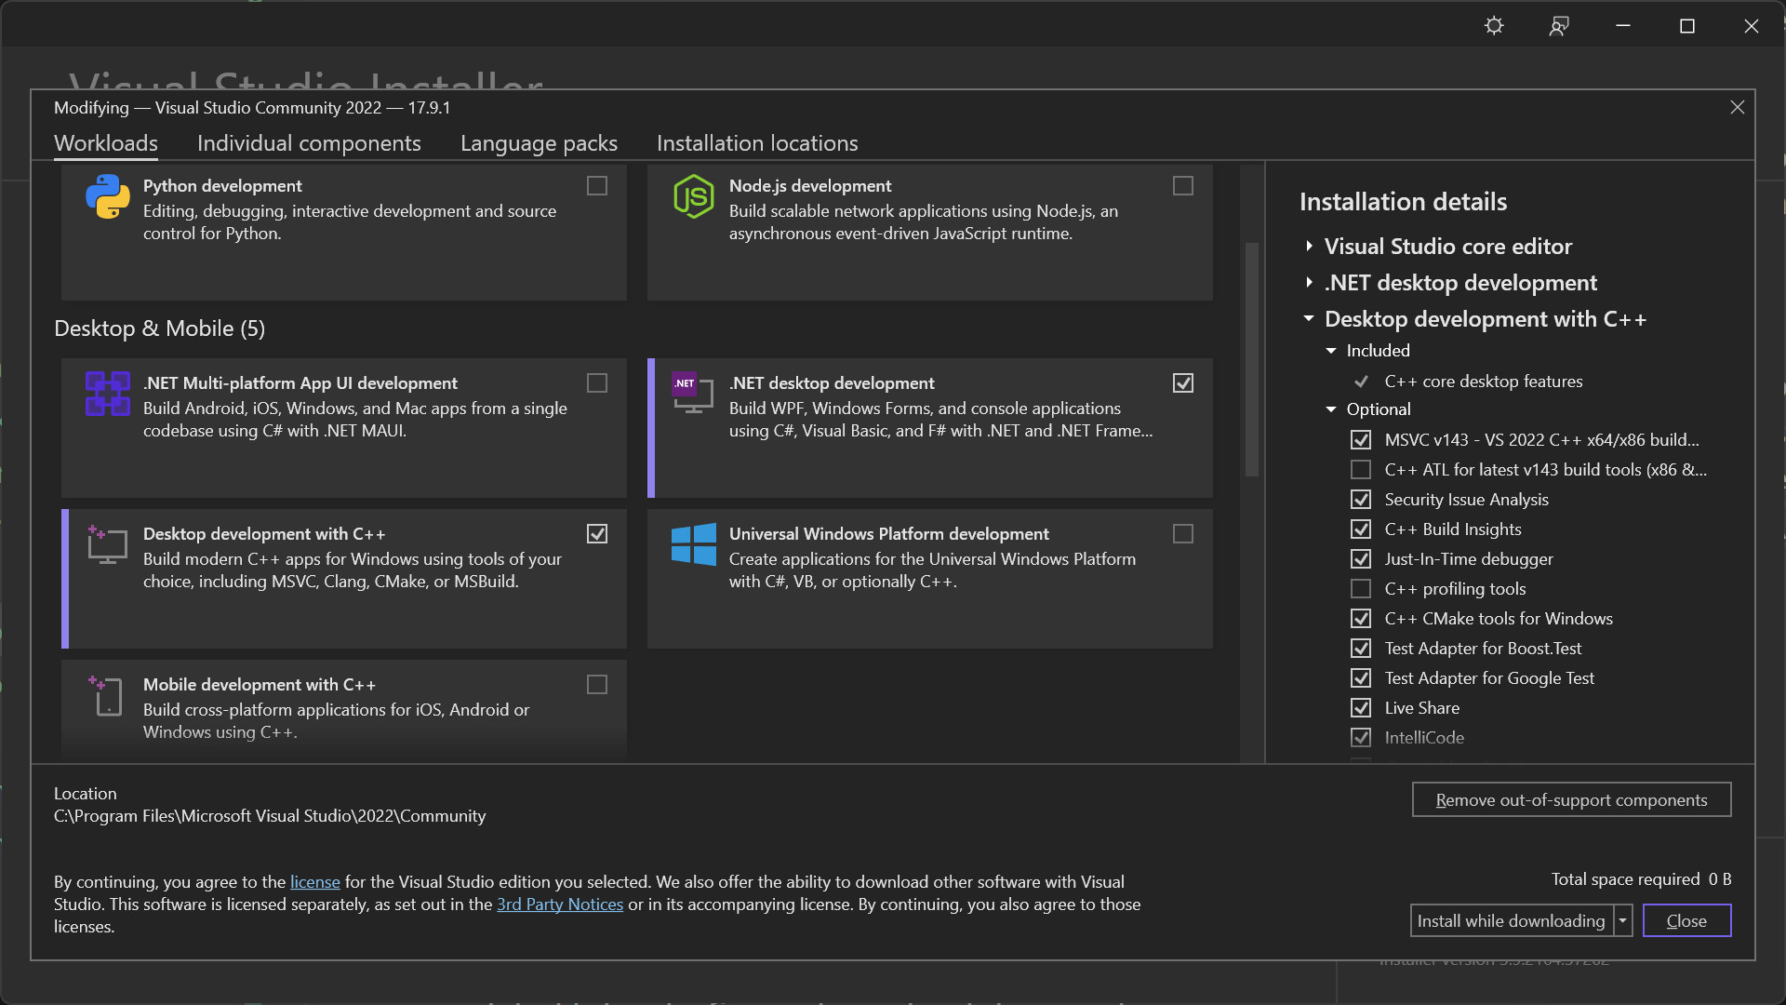The width and height of the screenshot is (1786, 1005).
Task: Check the Python development workload checkbox
Action: pyautogui.click(x=597, y=186)
